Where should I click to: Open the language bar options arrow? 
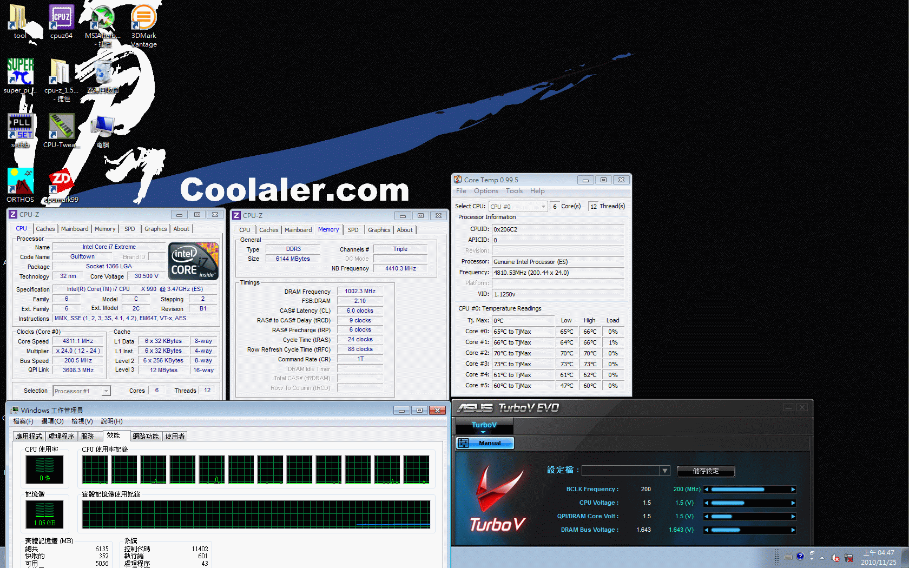click(812, 559)
